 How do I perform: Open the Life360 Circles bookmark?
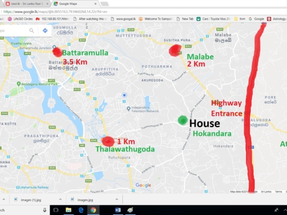20,19
